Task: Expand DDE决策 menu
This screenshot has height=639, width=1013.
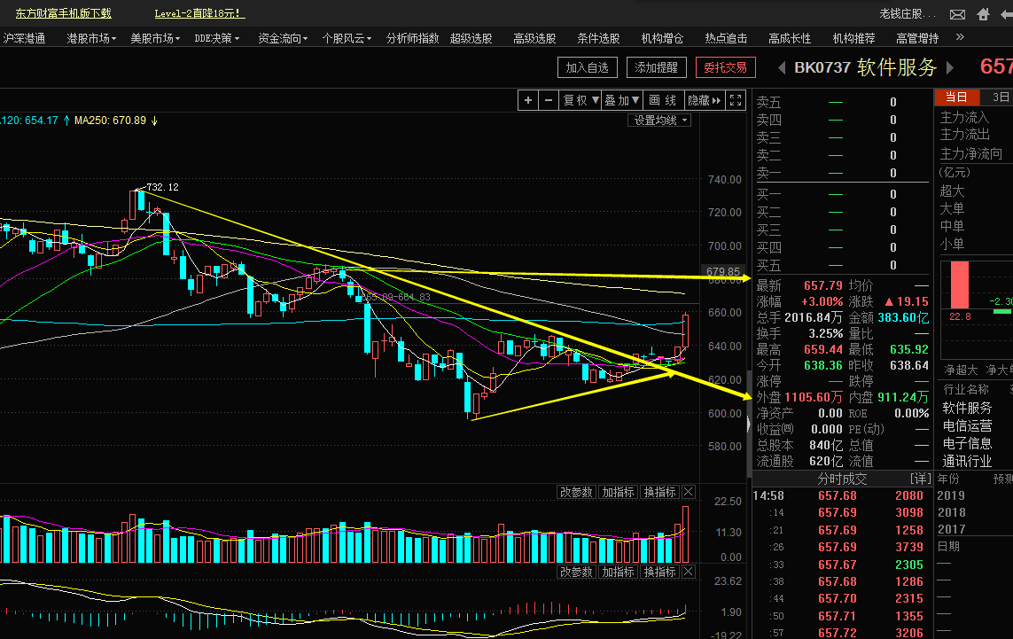Action: [x=217, y=39]
